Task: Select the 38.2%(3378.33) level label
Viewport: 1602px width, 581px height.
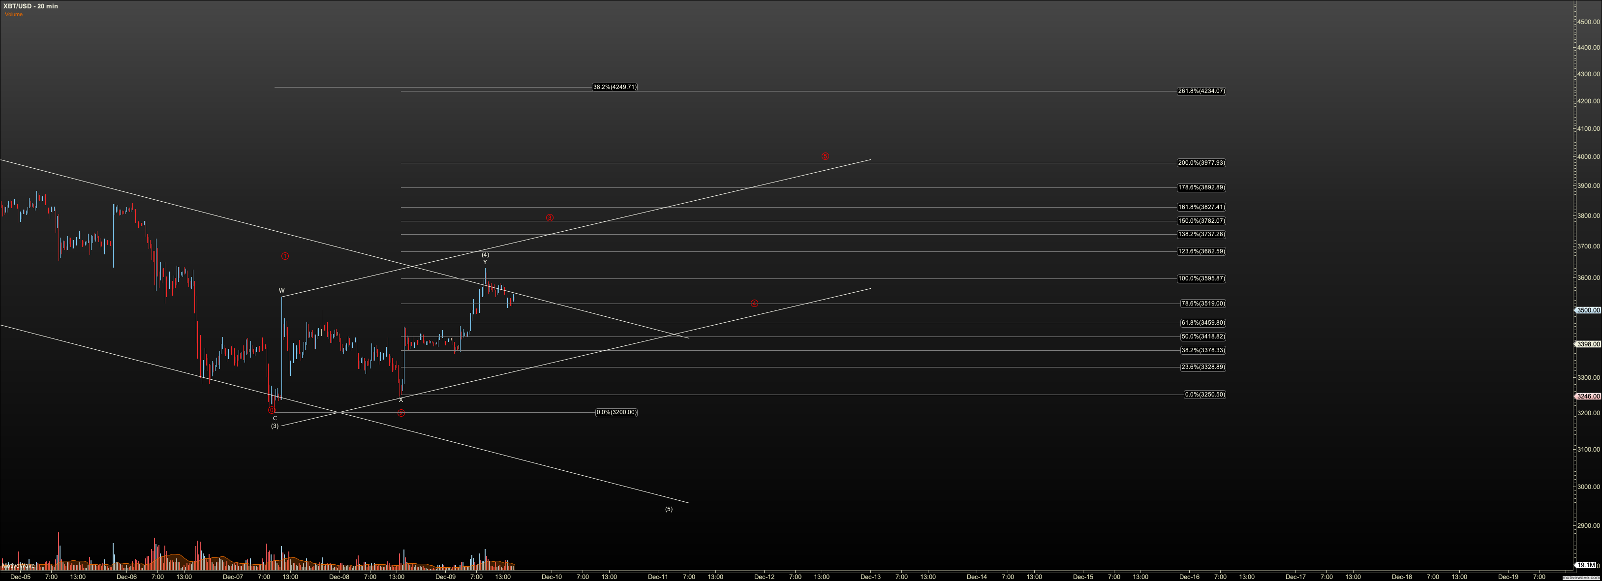Action: coord(1203,350)
